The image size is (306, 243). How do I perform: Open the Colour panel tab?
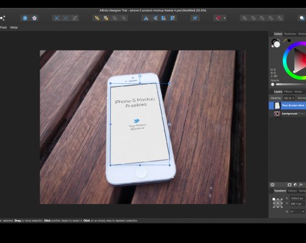point(278,34)
